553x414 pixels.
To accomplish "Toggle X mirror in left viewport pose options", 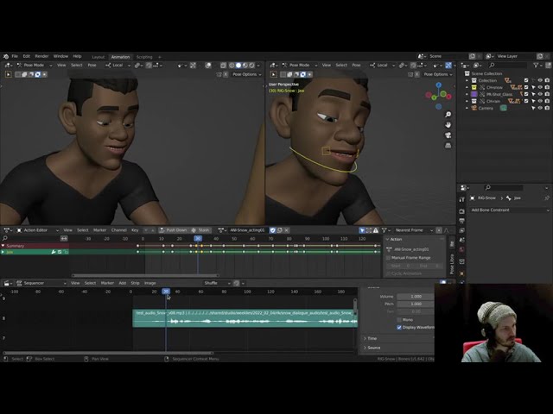I will click(x=226, y=74).
